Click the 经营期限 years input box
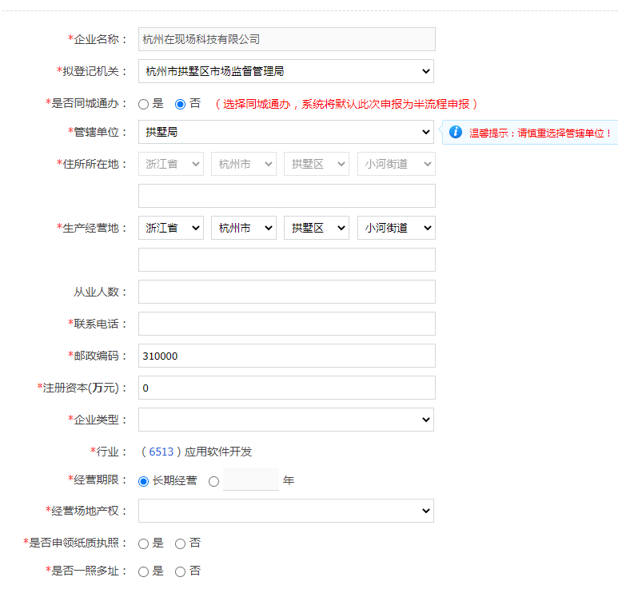Screen dimensions: 618x609 [251, 480]
